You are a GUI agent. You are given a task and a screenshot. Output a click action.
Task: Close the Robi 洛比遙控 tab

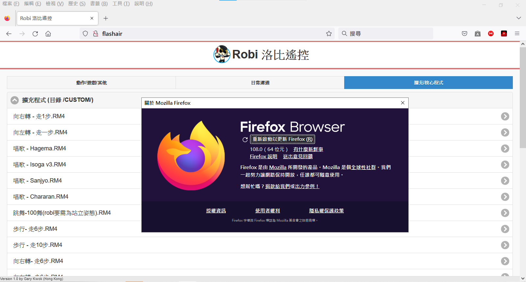92,18
